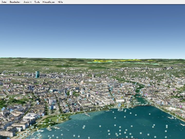Screen dimensions: 185x139
Task: Open the Tools menu
Action: pos(37,2)
